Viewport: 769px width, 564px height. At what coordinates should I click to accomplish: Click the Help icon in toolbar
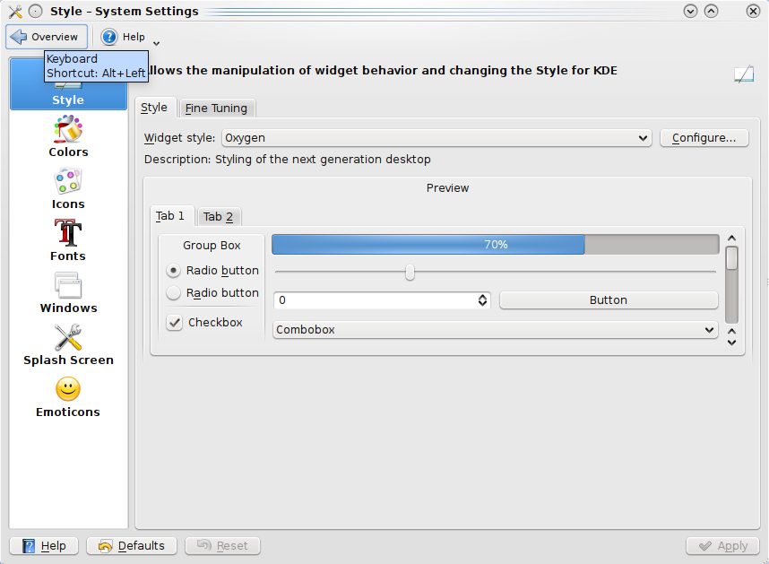coord(109,37)
